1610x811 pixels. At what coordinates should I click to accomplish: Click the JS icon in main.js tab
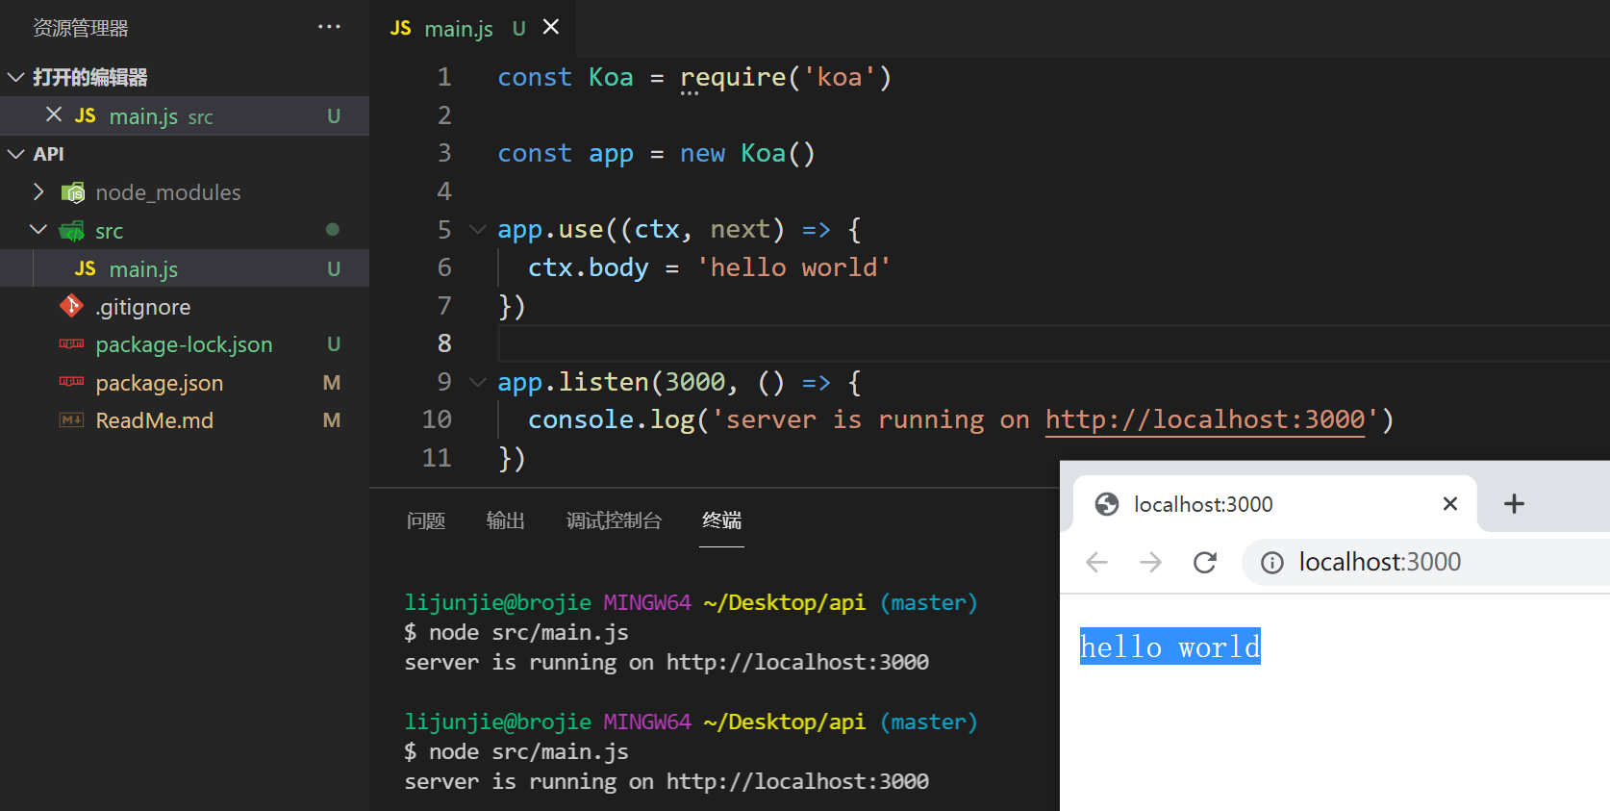pos(401,28)
